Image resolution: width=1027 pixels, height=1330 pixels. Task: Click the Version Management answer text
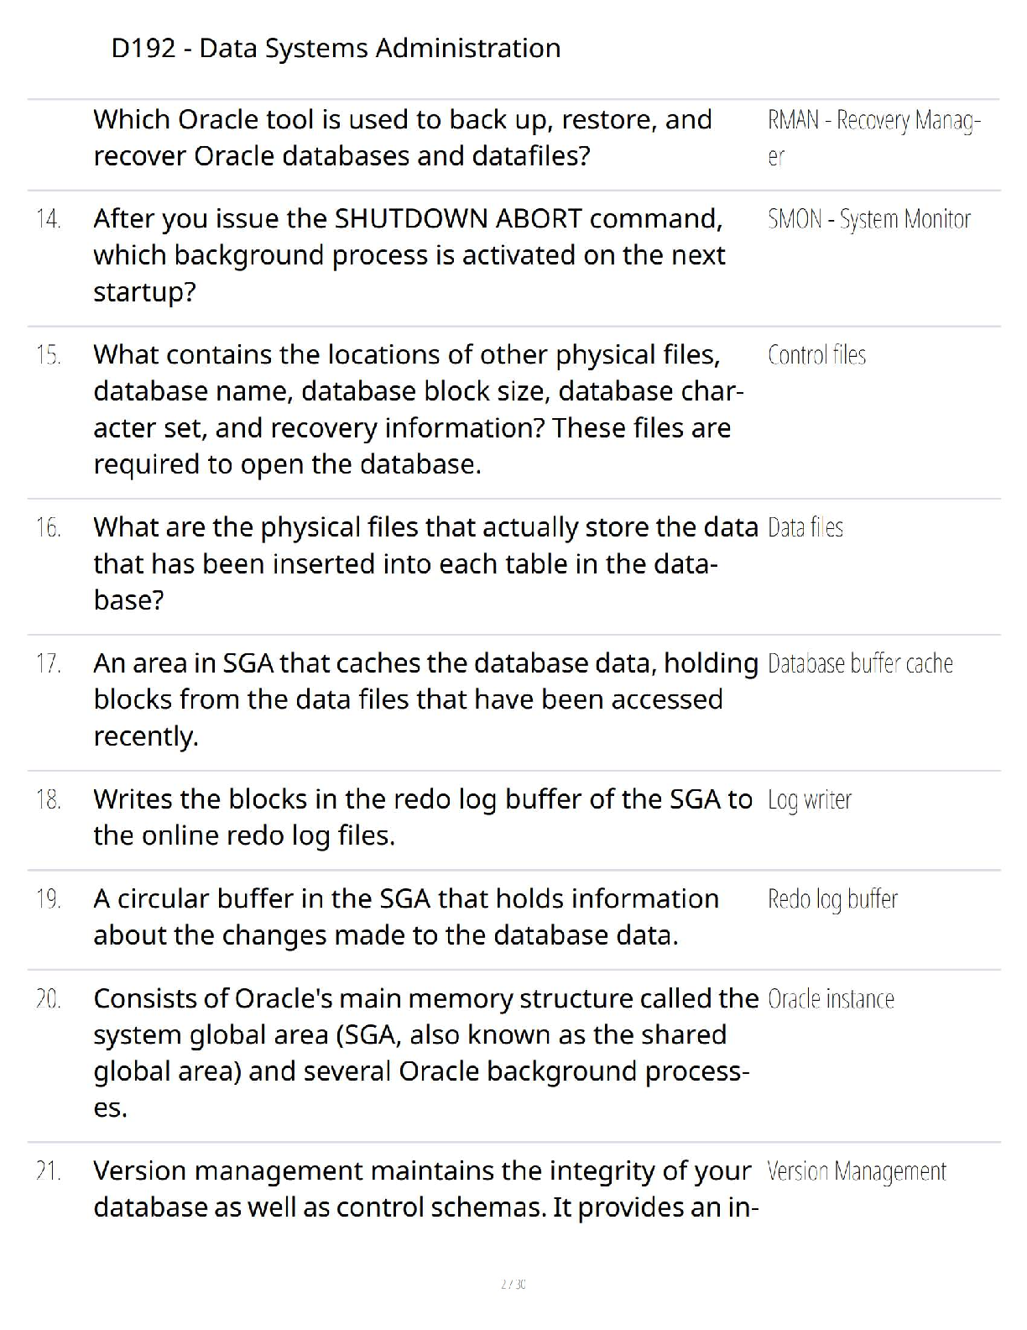[856, 1171]
